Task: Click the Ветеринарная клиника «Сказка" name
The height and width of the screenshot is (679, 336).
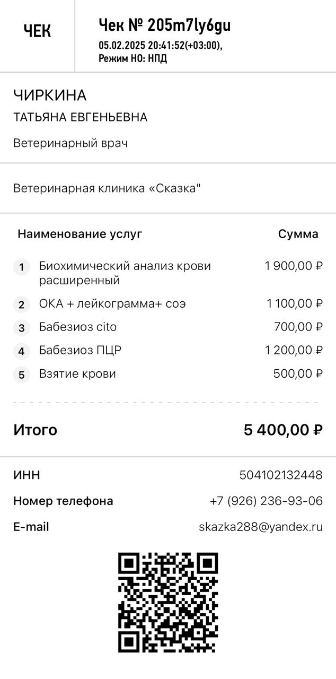Action: [x=107, y=188]
